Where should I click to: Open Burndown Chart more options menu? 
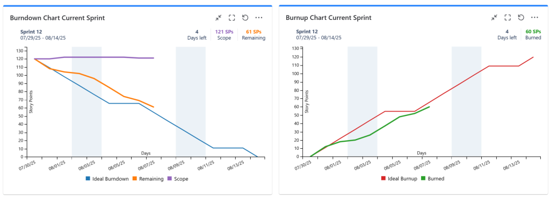[258, 18]
